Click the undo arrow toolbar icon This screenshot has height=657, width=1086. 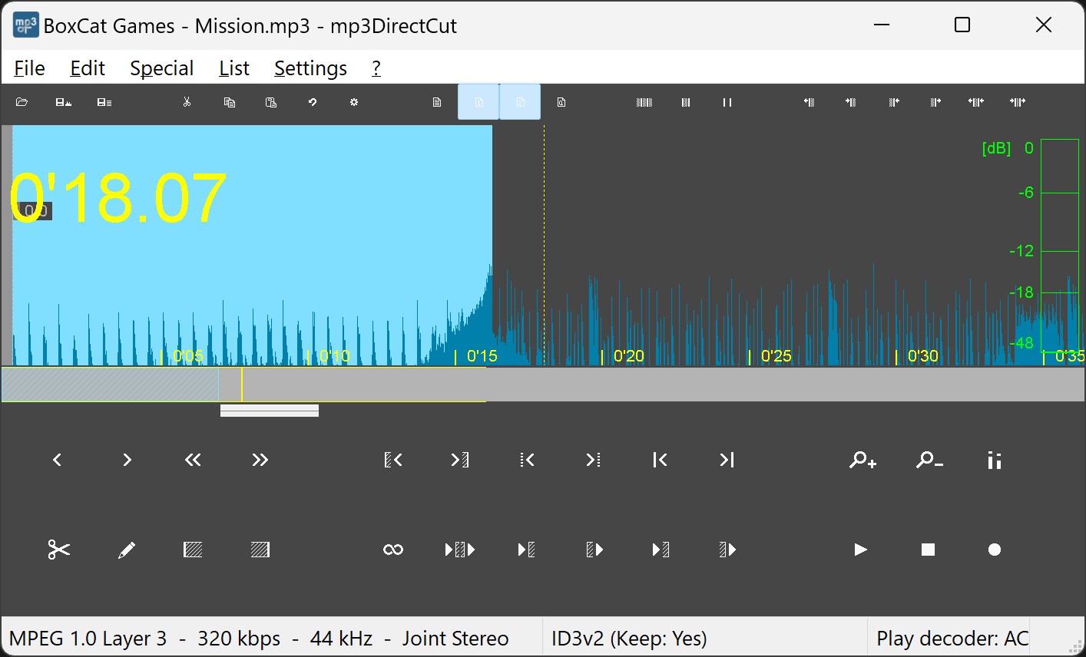click(x=313, y=102)
